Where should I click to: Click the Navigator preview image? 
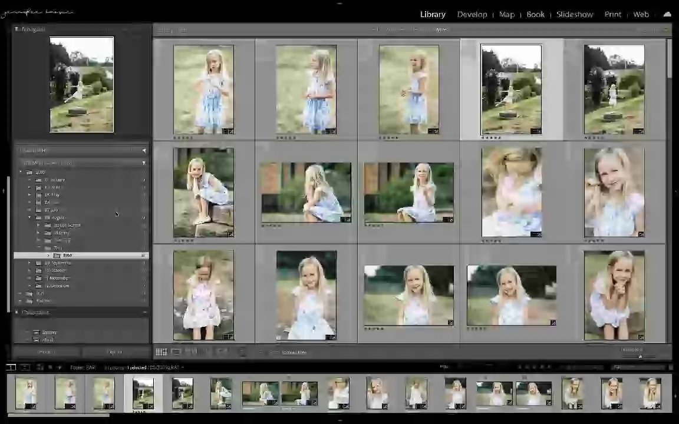pyautogui.click(x=82, y=84)
